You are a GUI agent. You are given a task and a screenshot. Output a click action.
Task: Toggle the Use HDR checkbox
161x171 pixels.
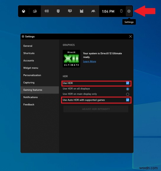click(x=128, y=83)
